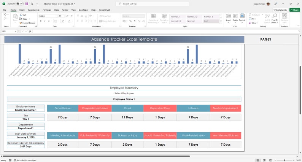Click the Annual Leave header cell
Image resolution: width=302 pixels, height=162 pixels.
63,108
